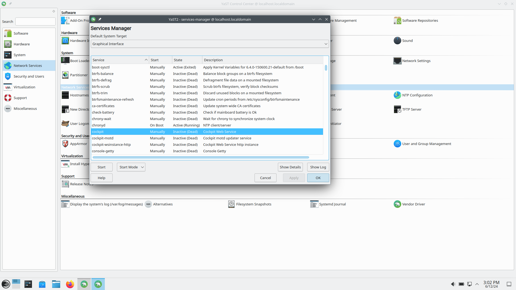516x290 pixels.
Task: Open Help in Services Manager
Action: pos(102,178)
